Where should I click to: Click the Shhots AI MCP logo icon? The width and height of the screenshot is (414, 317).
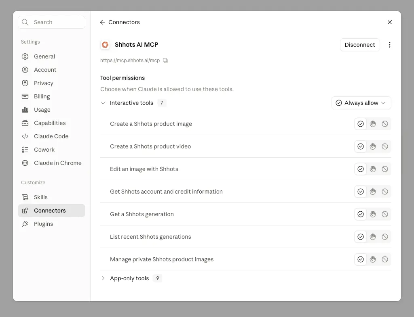point(105,45)
